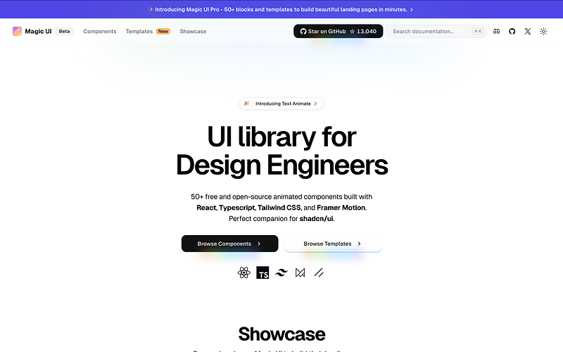Click the Introducing Magic UI Pro banner text
This screenshot has width=563, height=352.
pos(281,9)
